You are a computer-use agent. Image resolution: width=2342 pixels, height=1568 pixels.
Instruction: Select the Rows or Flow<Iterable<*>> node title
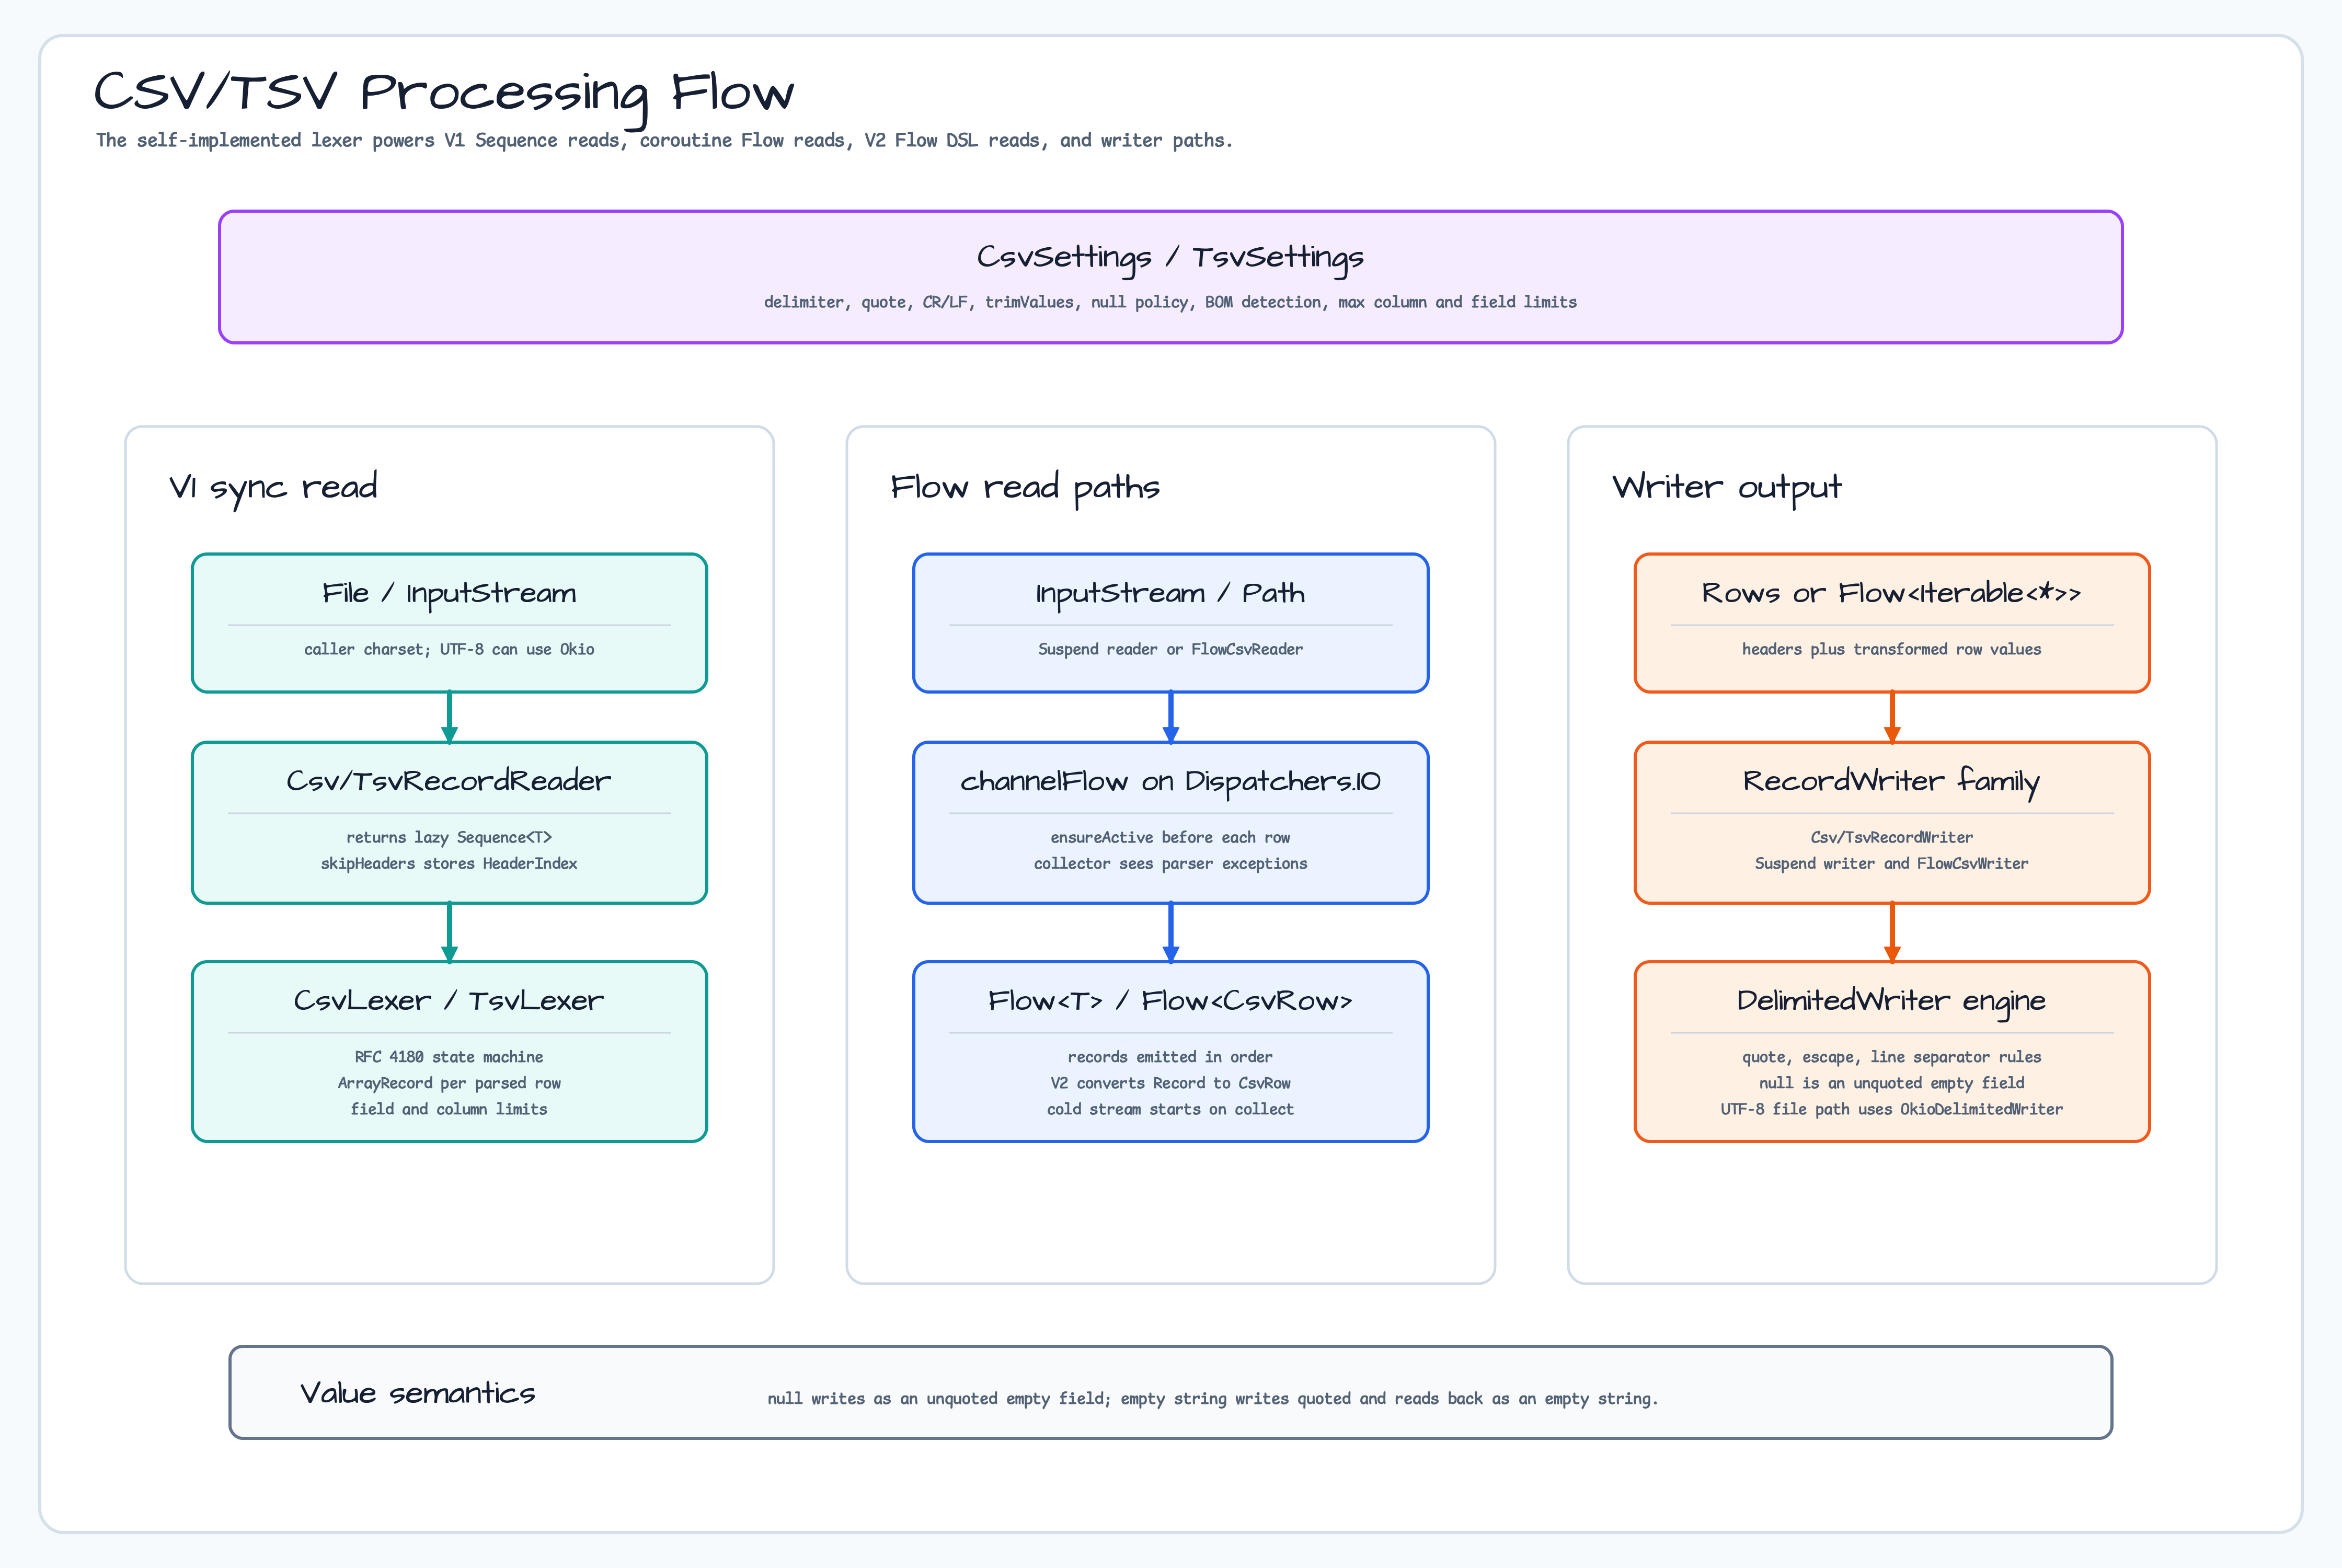pos(1891,594)
